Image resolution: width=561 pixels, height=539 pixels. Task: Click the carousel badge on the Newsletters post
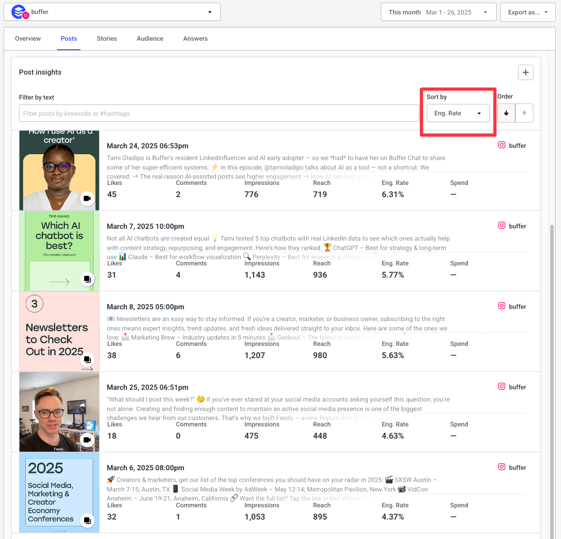87,359
